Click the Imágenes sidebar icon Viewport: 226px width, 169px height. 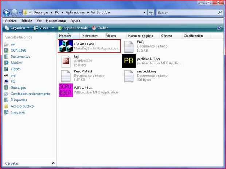coord(6,112)
